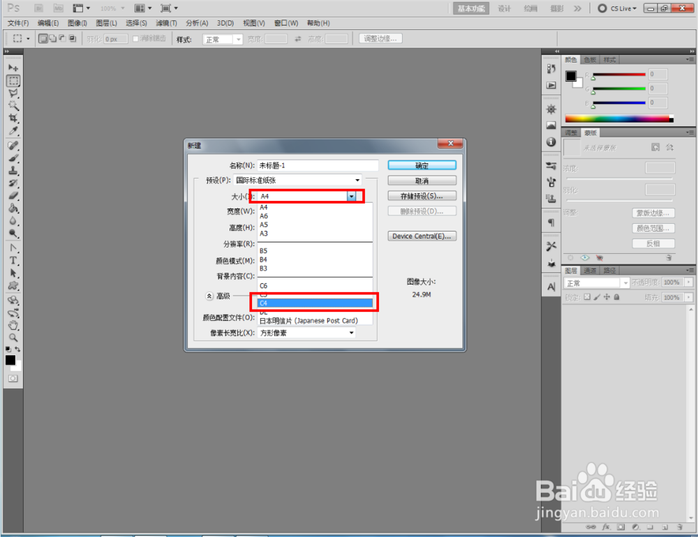Open the 像素长宽比 pixel aspect ratio dropdown
698x537 pixels.
306,333
